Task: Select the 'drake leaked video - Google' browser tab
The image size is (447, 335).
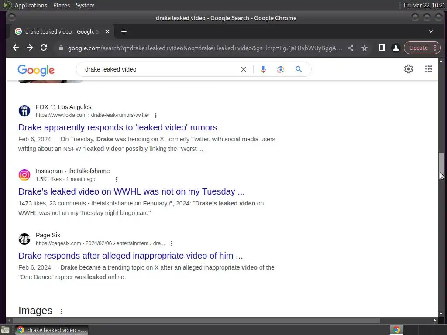Action: pyautogui.click(x=62, y=31)
